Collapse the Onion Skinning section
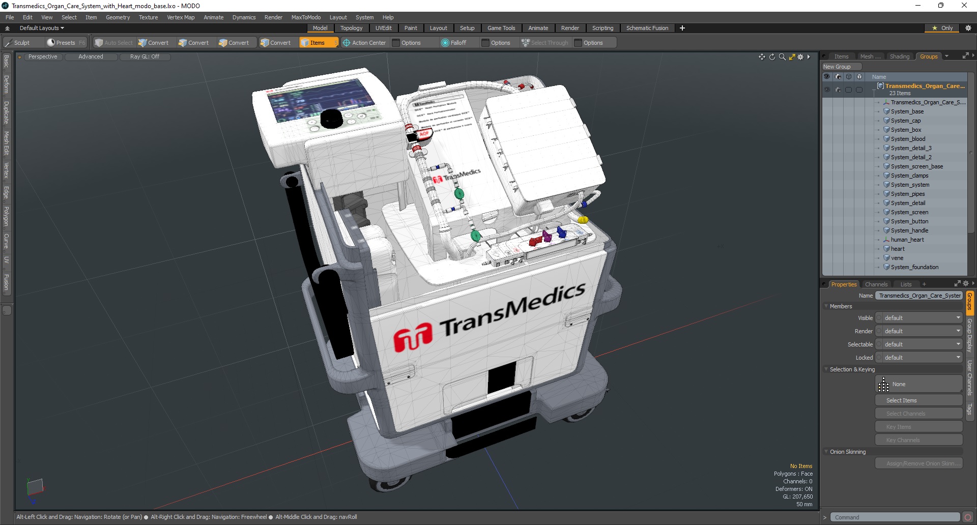 coord(826,452)
